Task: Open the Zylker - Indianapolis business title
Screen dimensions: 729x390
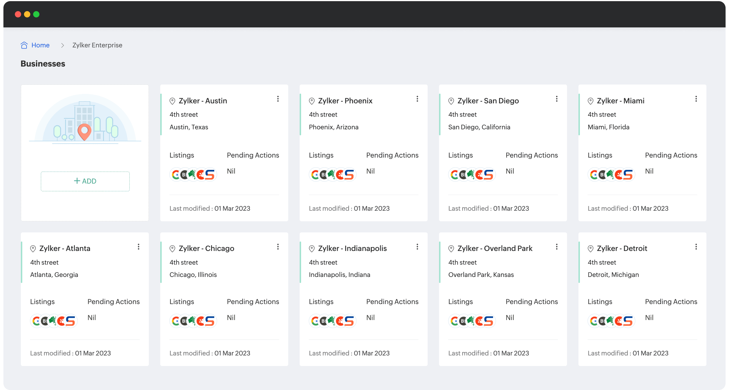Action: [352, 248]
